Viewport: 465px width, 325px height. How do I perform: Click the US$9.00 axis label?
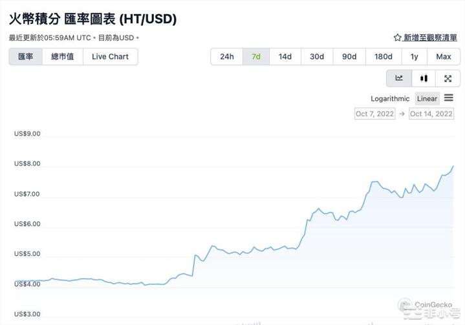click(x=27, y=134)
